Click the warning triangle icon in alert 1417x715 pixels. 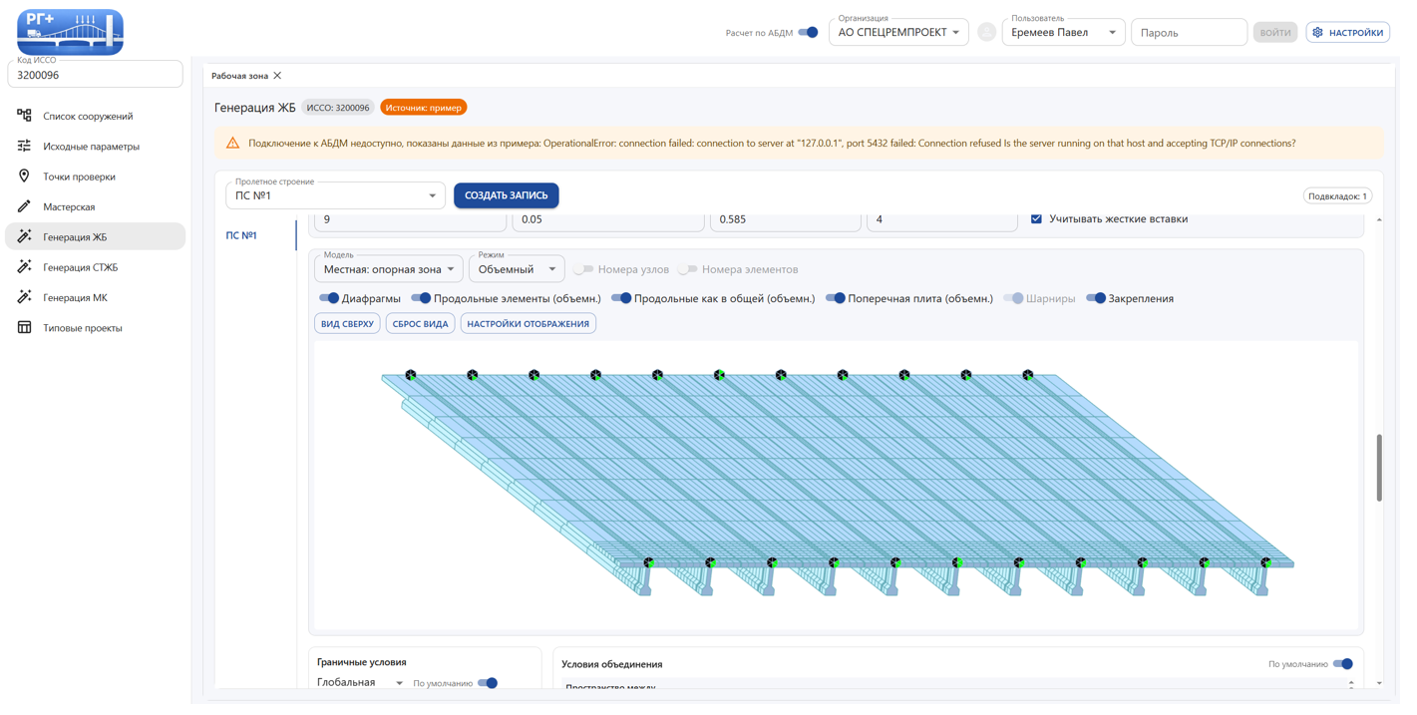click(x=232, y=144)
